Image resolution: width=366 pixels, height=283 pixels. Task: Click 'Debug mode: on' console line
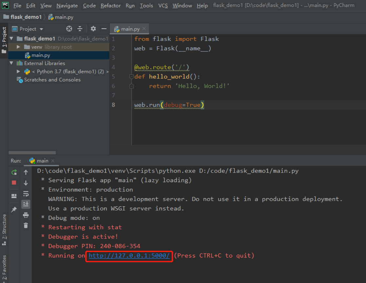pyautogui.click(x=70, y=218)
